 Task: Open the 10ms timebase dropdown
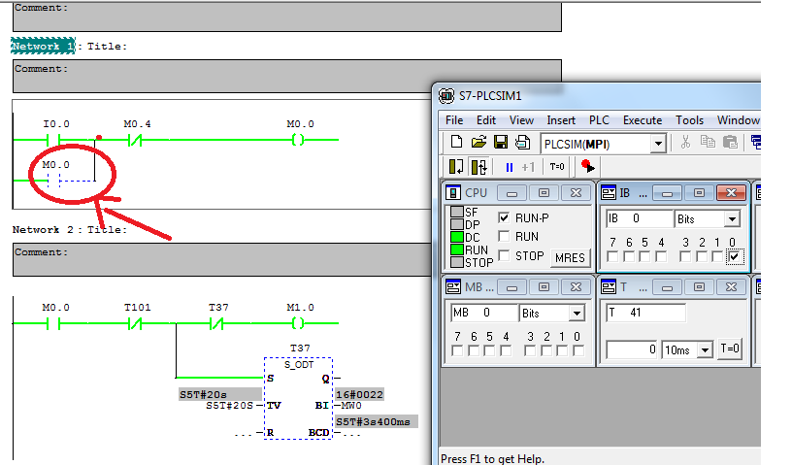pyautogui.click(x=705, y=349)
